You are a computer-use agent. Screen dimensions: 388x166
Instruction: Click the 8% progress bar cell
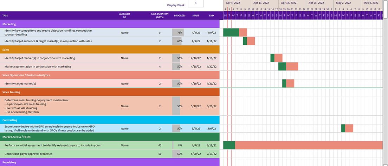click(x=180, y=146)
